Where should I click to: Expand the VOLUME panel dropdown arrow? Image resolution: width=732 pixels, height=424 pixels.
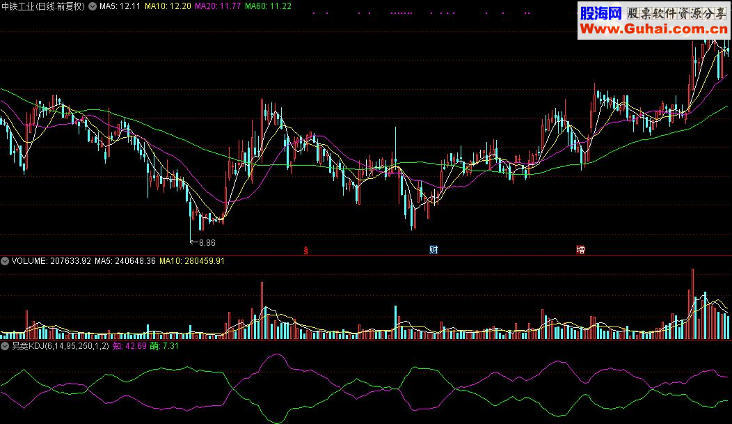(x=5, y=261)
